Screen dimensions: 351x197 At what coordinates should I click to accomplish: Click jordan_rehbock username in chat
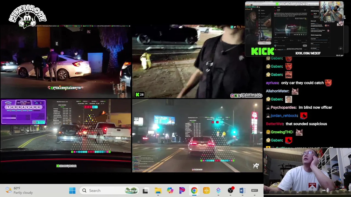coord(284,115)
